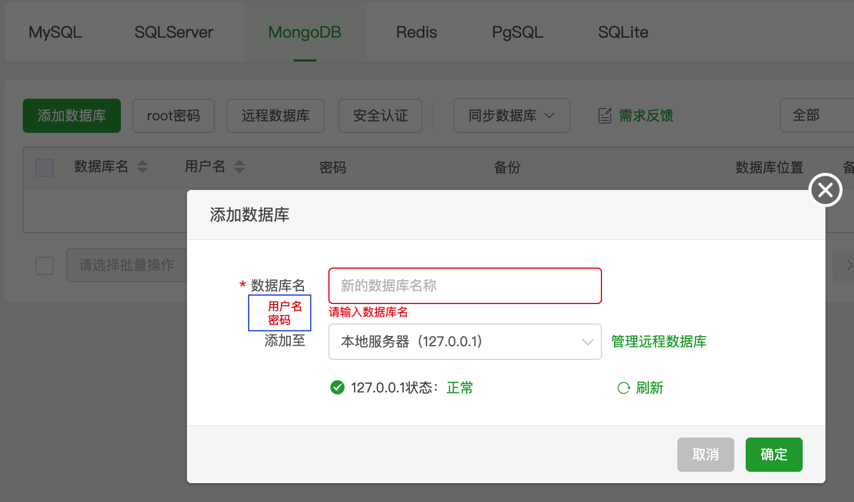Switch to the MySQL tab
This screenshot has width=854, height=502.
point(55,33)
